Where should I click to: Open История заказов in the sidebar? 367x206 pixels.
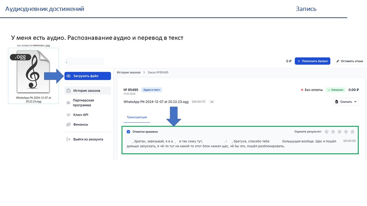(87, 91)
